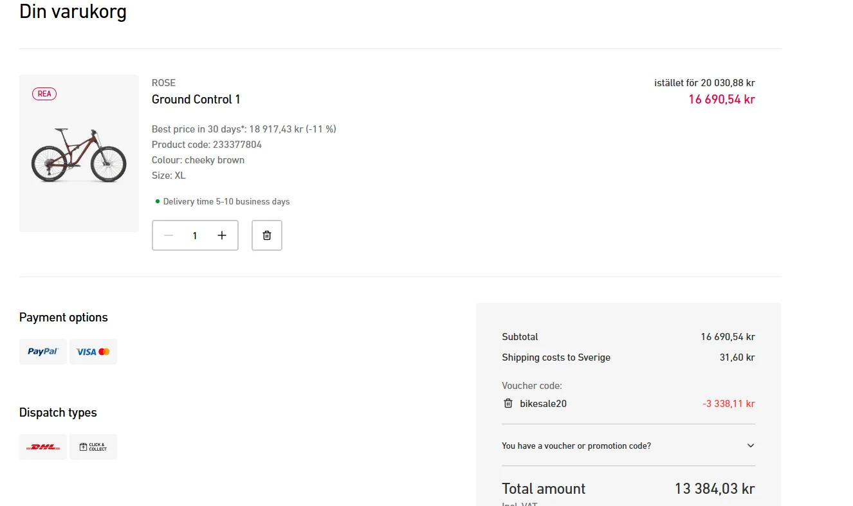Click the Total amount label
853x506 pixels.
coord(544,489)
